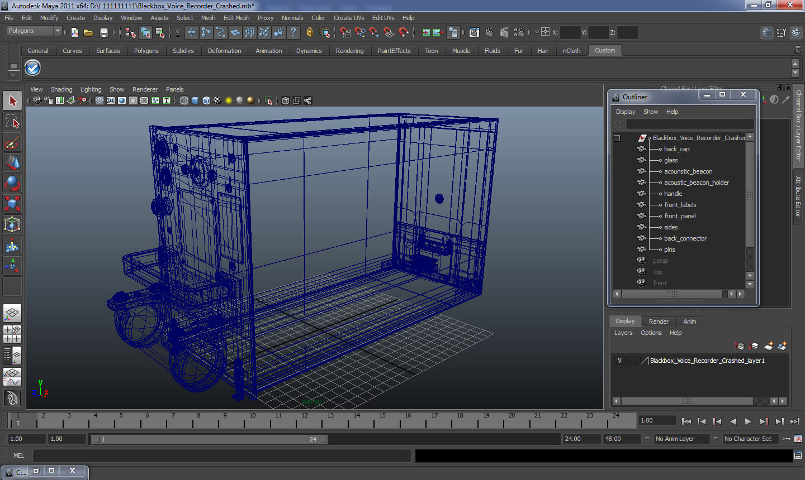The image size is (805, 480).
Task: Click the MEL command input field
Action: tap(222, 455)
